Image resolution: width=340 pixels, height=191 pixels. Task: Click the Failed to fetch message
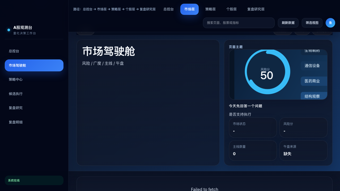205,189
